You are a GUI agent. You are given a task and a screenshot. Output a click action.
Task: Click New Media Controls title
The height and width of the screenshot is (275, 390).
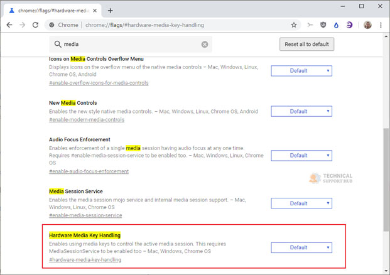(73, 103)
